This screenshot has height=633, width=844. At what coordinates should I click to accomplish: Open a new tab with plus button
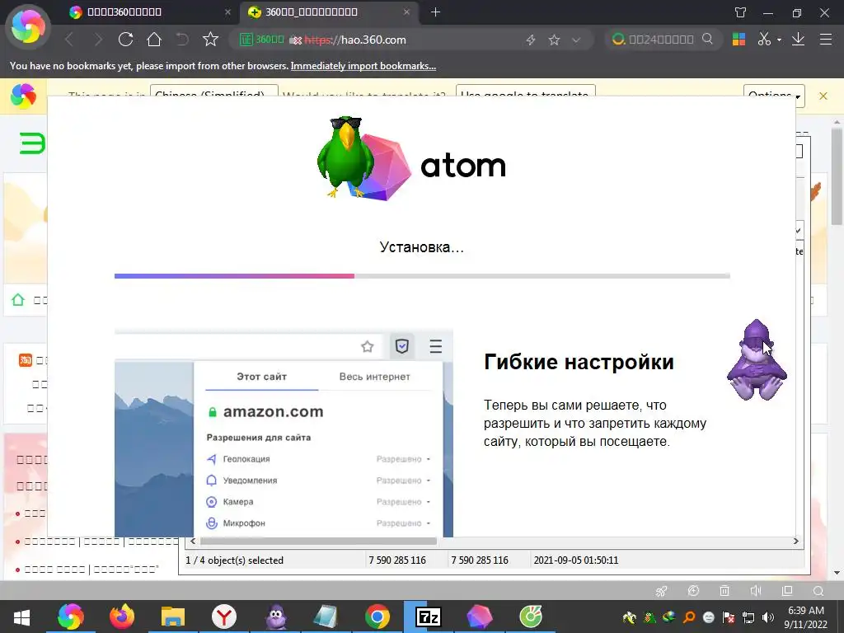coord(435,12)
